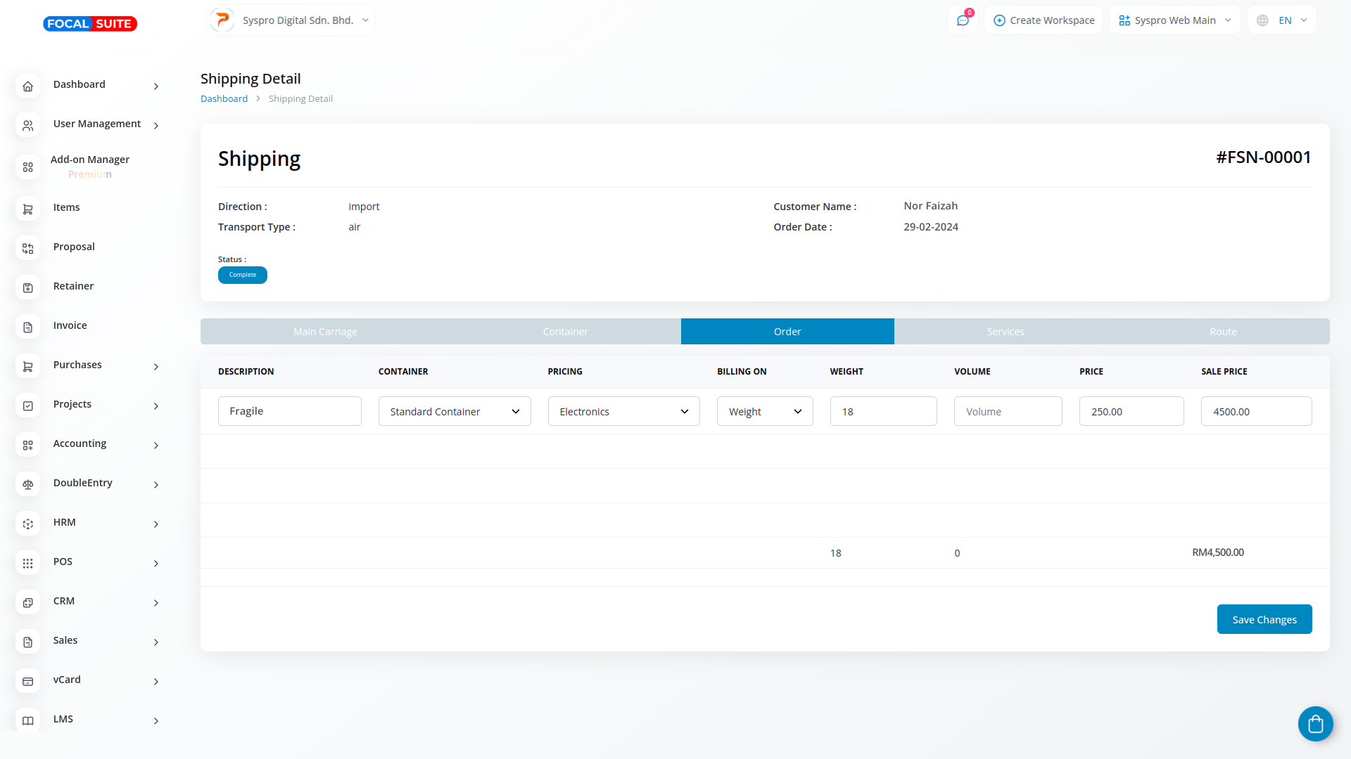Click the Dashboard breadcrumb link
Screen dimensions: 1351x759
tap(224, 99)
